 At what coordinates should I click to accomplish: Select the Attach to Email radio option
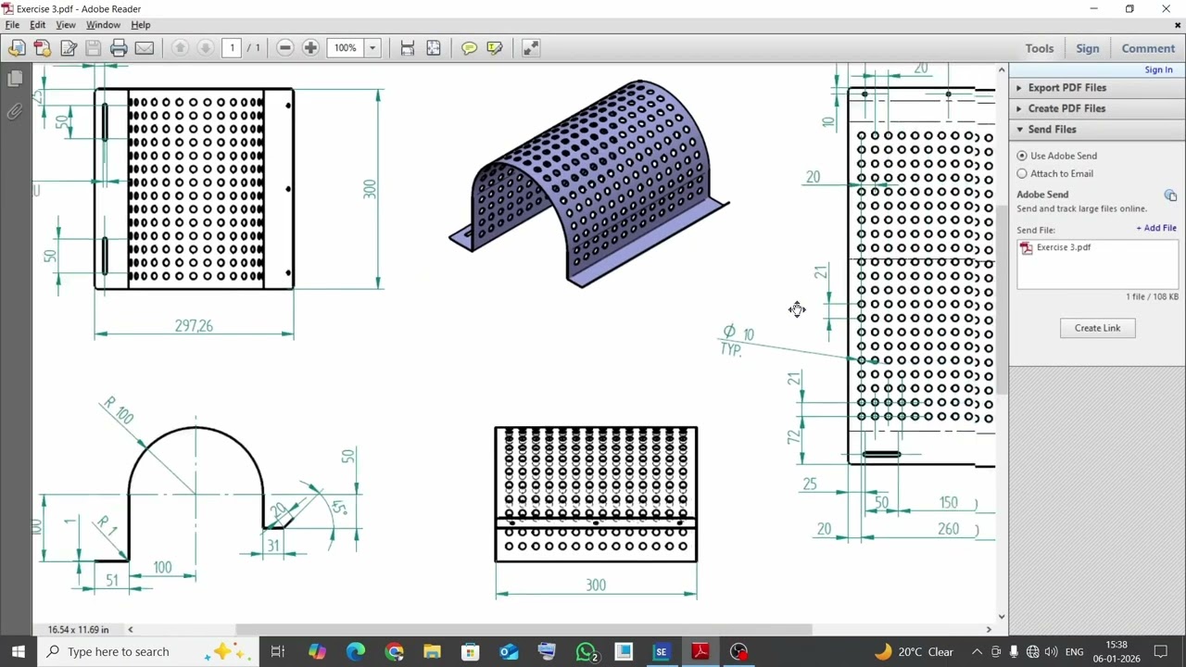tap(1022, 173)
